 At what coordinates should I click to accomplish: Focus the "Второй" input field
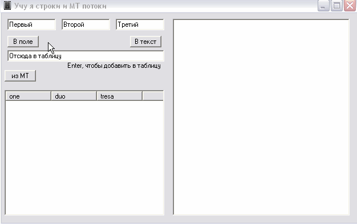tap(86, 25)
